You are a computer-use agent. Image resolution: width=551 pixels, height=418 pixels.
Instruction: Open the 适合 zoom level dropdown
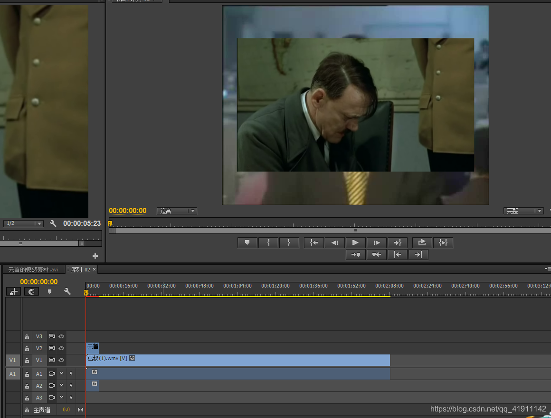177,211
